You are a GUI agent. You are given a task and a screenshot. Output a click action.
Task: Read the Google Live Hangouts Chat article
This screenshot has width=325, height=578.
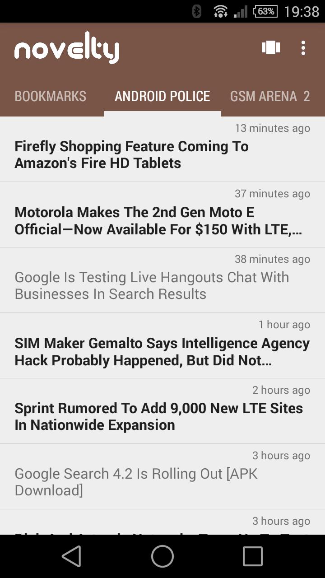pos(162,285)
